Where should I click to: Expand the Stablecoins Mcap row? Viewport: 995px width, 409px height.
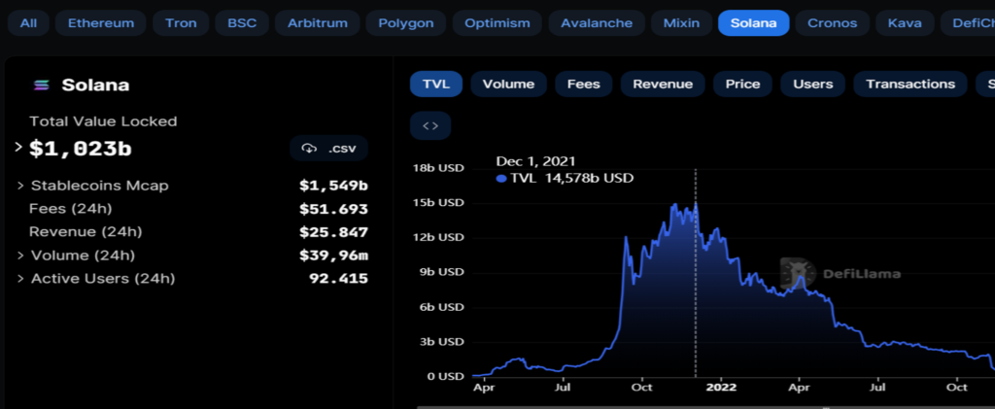tap(20, 186)
